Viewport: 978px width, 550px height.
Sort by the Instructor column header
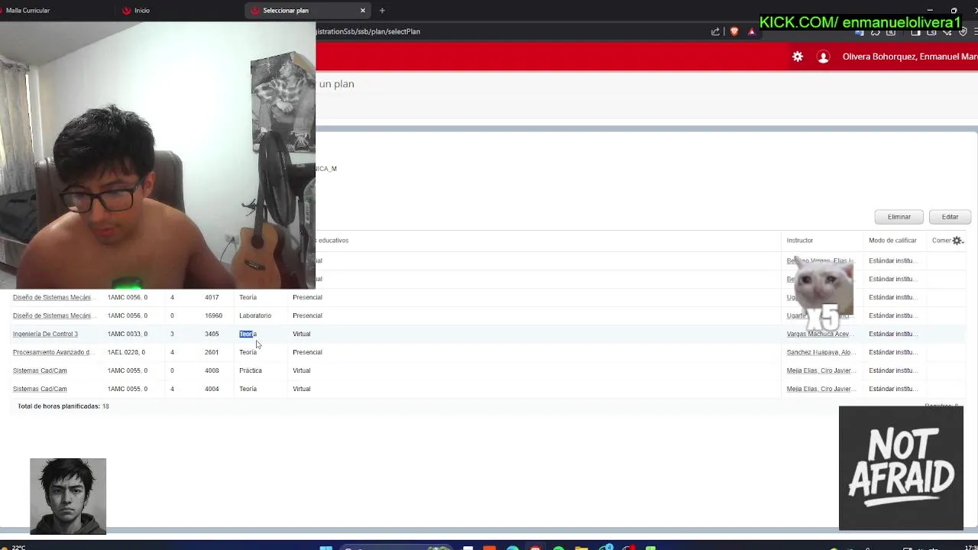point(800,241)
